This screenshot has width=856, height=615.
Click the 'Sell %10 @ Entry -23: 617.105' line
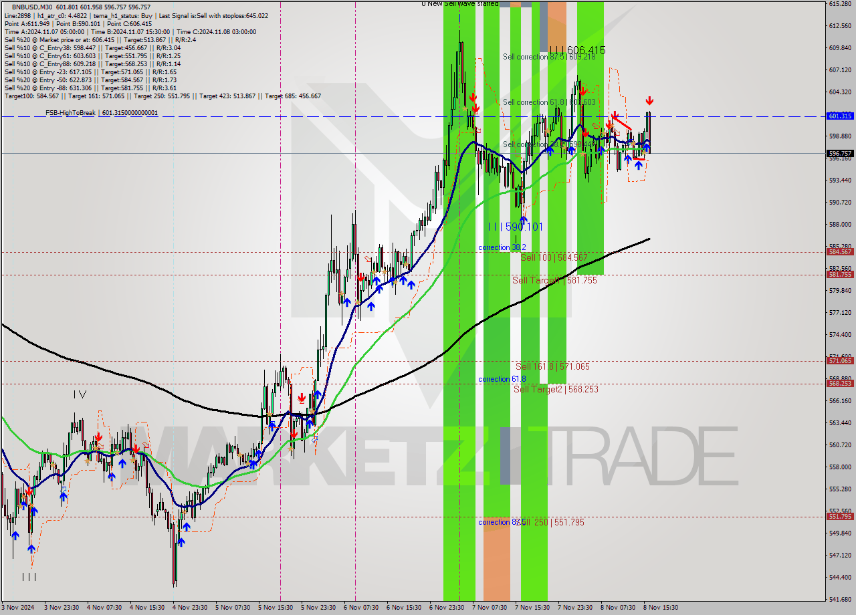90,72
